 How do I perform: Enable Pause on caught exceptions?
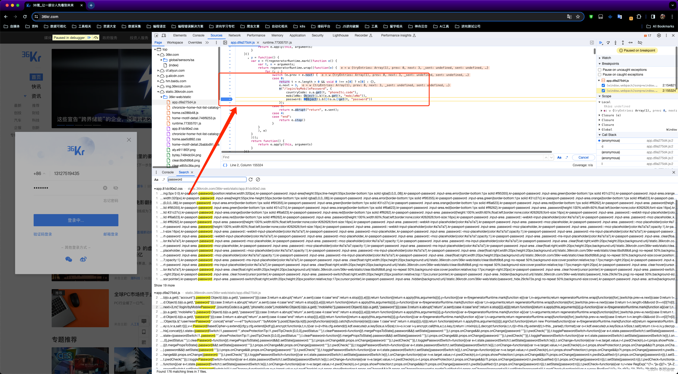coord(600,75)
